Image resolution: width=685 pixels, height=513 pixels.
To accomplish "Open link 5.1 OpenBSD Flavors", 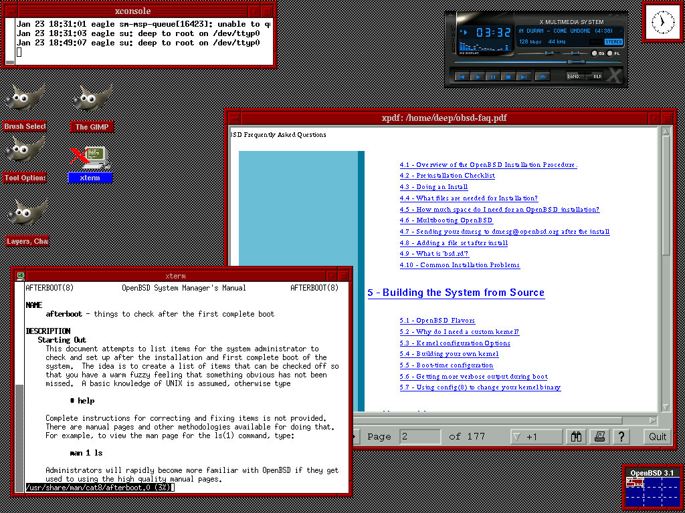I will tap(437, 321).
